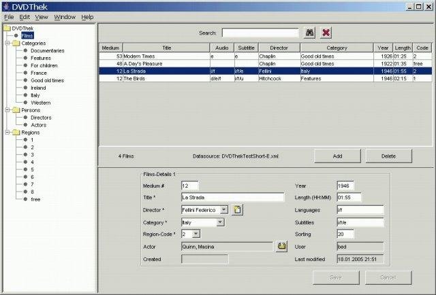Click the Categories folder icon in tree
Viewport: 436px width, 295px height.
[x=16, y=43]
